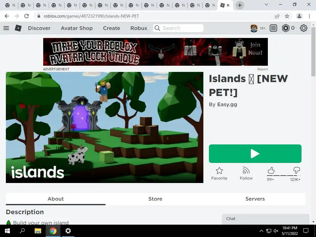
Task: Open the Settings app from taskbar
Action: (x=68, y=231)
